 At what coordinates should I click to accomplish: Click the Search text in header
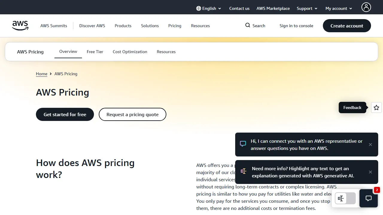[x=259, y=26]
